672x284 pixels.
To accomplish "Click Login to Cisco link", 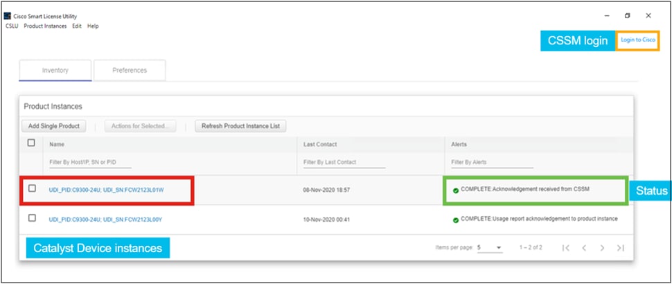I will (x=638, y=40).
